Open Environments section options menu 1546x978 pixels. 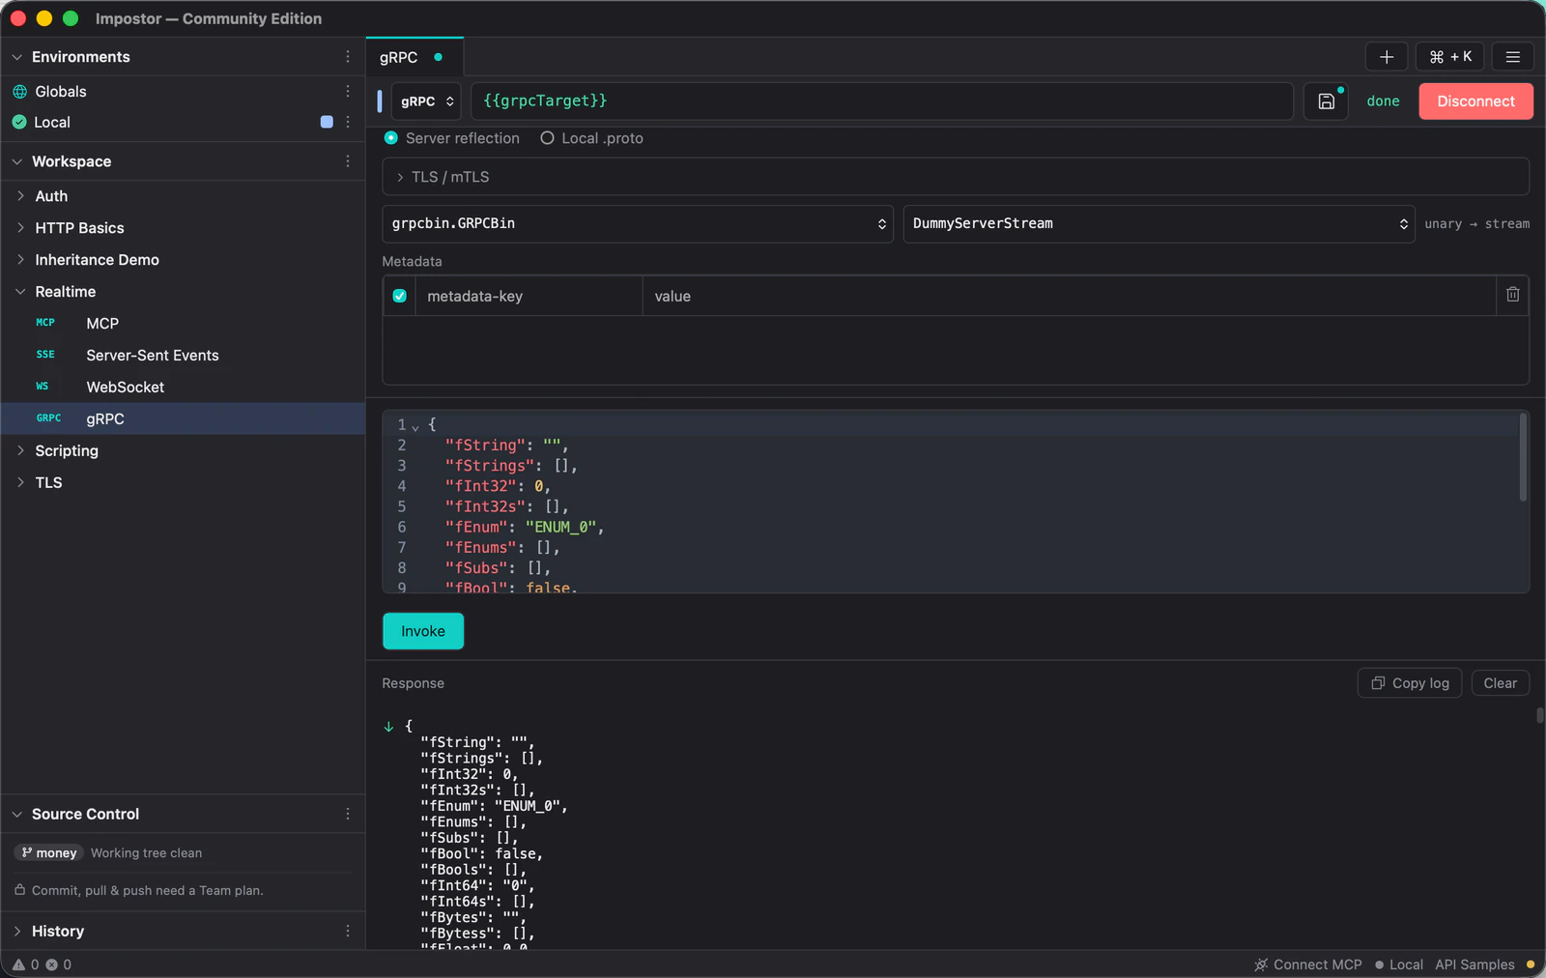(348, 57)
